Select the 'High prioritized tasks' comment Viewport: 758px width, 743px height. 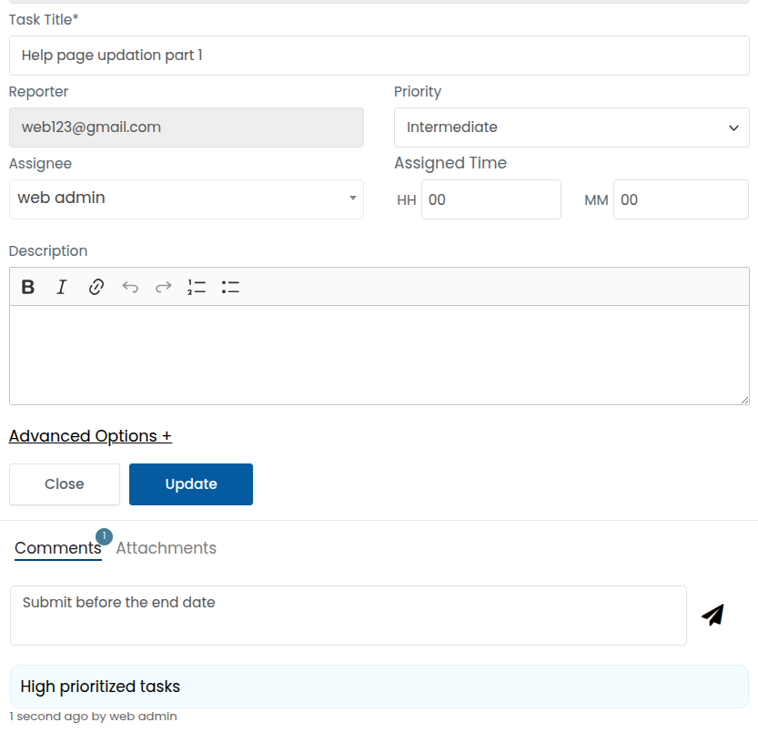(x=379, y=687)
